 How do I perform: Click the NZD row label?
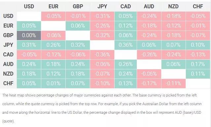[x=8, y=74]
